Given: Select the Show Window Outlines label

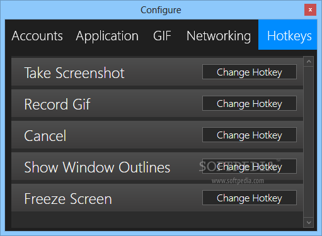Looking at the screenshot, I should coord(97,167).
